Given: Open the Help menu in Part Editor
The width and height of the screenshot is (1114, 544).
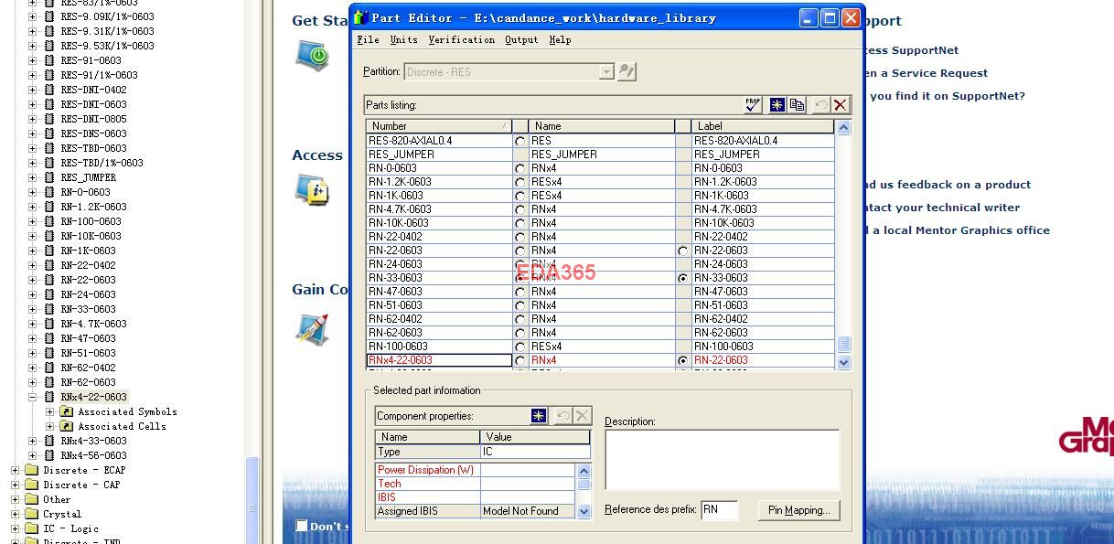Looking at the screenshot, I should tap(560, 39).
